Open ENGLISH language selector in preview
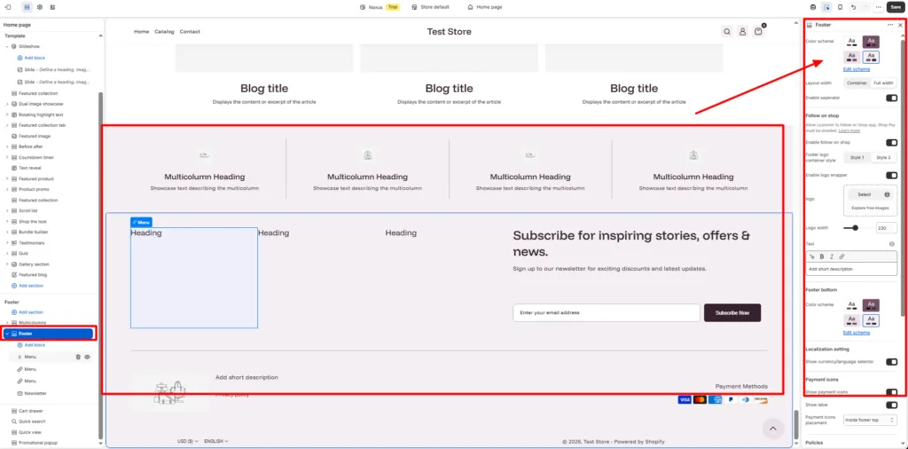908x449 pixels. (216, 442)
